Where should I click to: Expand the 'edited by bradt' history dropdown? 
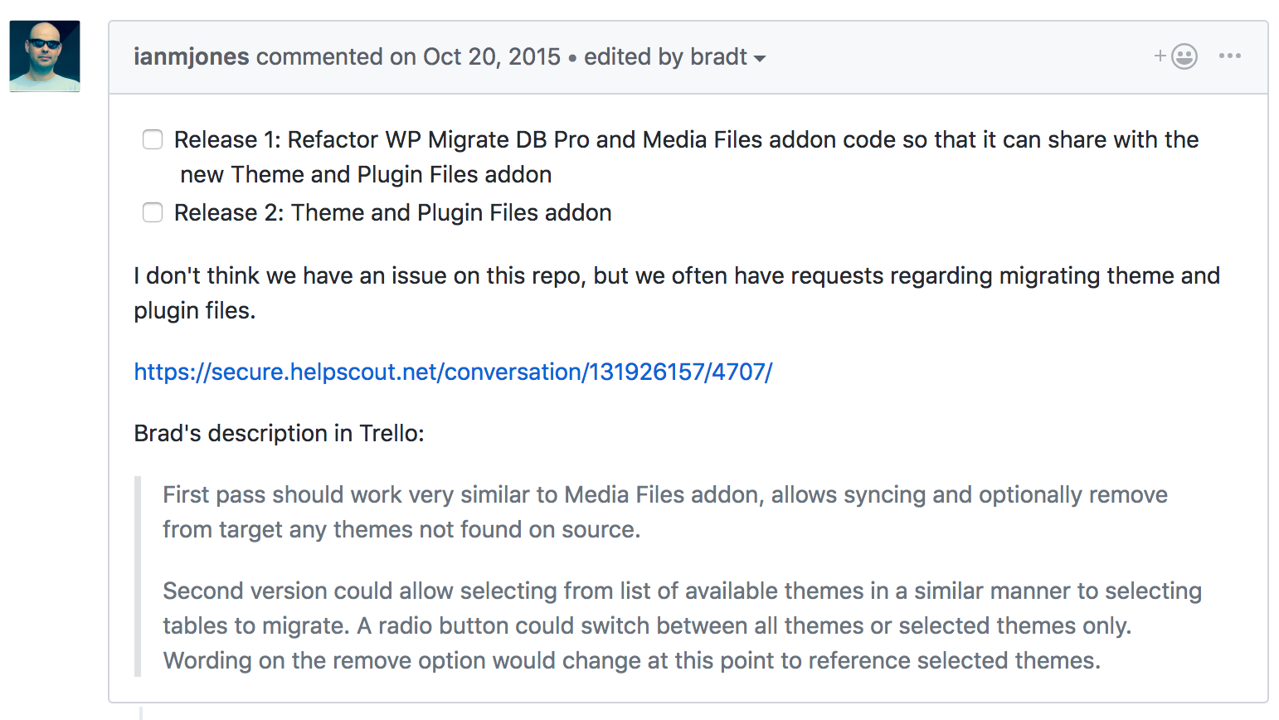[x=674, y=56]
